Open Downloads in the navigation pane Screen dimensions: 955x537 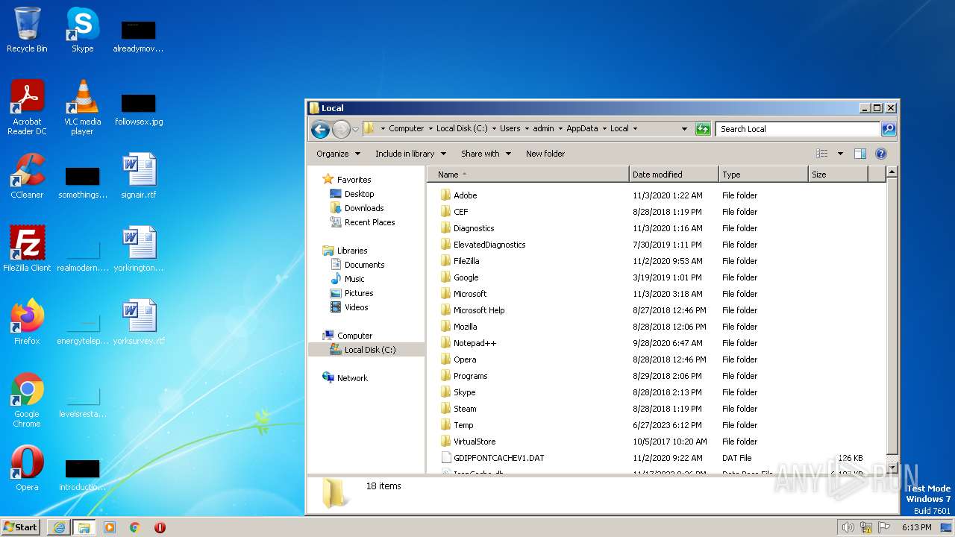tap(364, 208)
